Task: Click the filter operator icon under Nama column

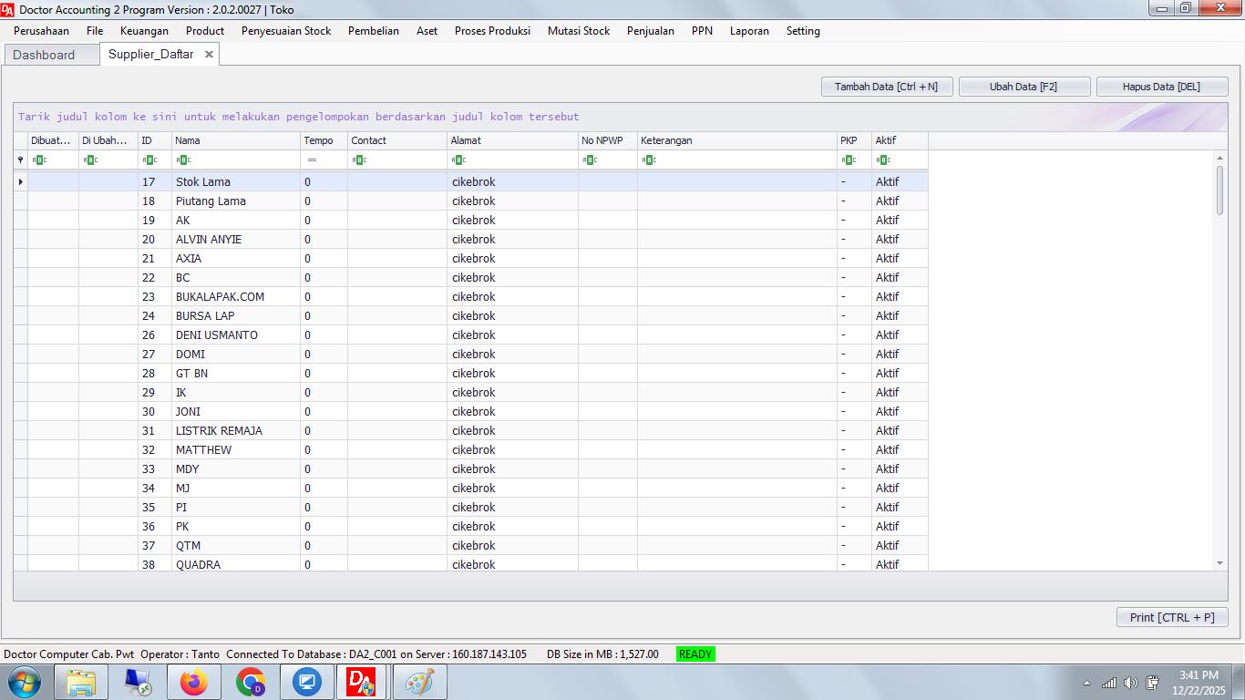Action: [182, 160]
